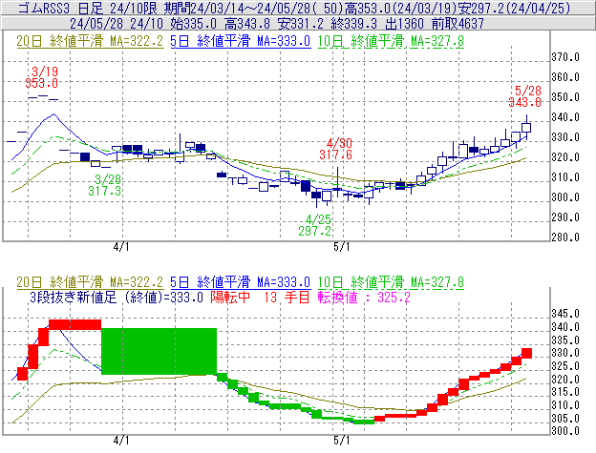Select the lower '20日 終値平滑 MA=322.2' legend
Image resolution: width=596 pixels, height=453 pixels.
(90, 282)
